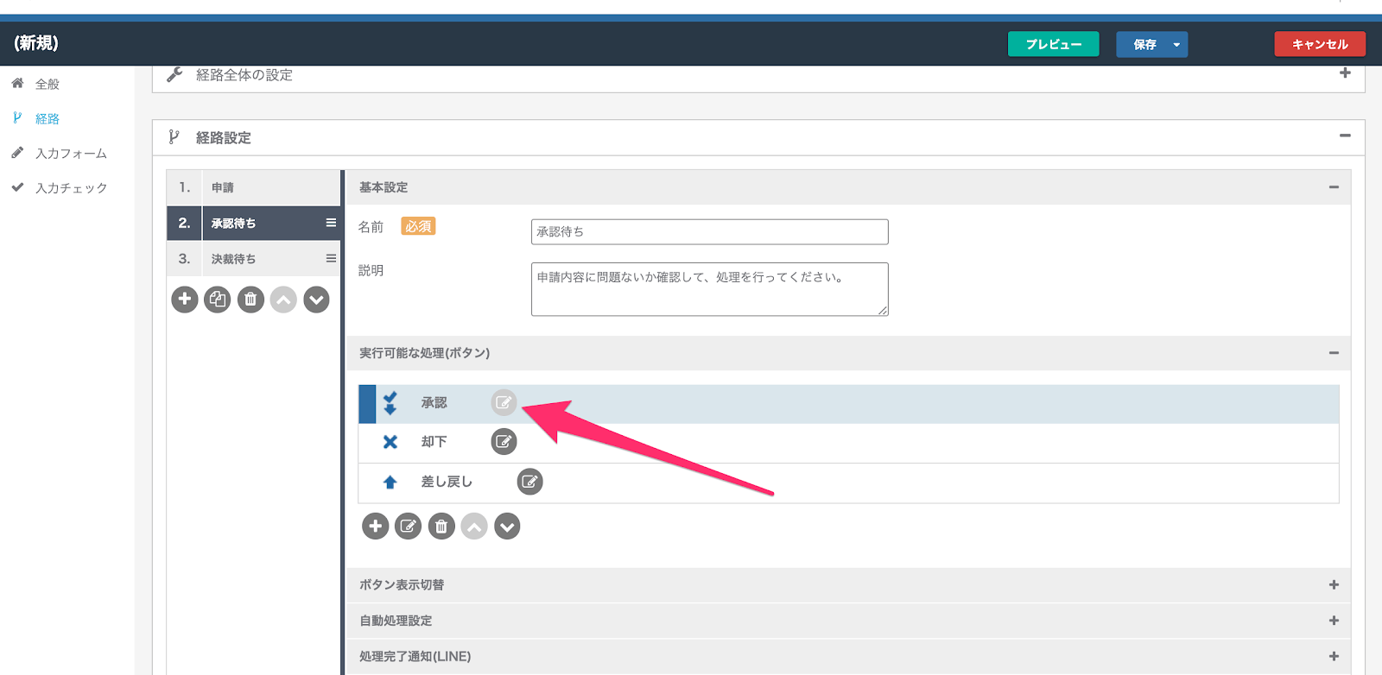Click the edit icon next to 却下

point(504,442)
